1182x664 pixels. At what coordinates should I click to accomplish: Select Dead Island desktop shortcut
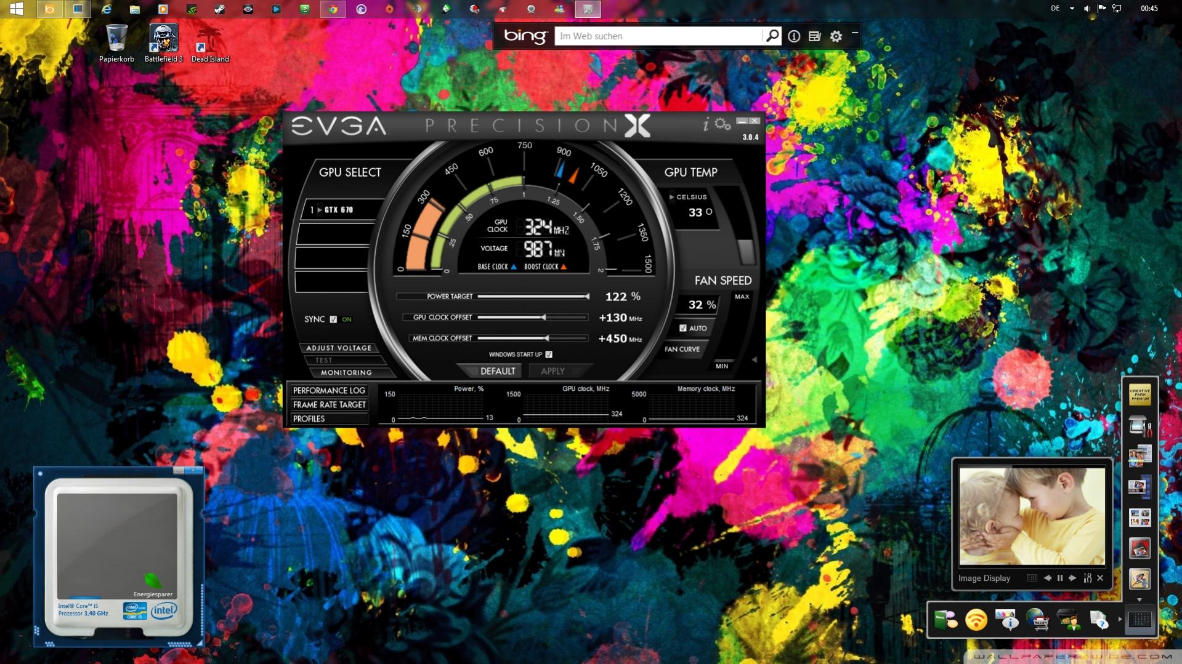pyautogui.click(x=209, y=44)
